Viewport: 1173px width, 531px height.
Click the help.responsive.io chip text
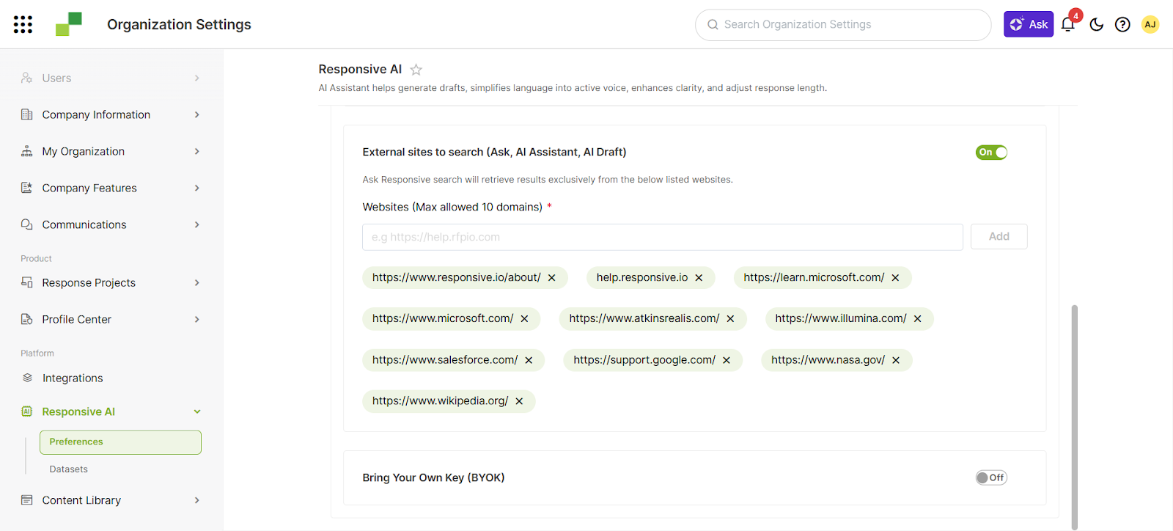(642, 278)
